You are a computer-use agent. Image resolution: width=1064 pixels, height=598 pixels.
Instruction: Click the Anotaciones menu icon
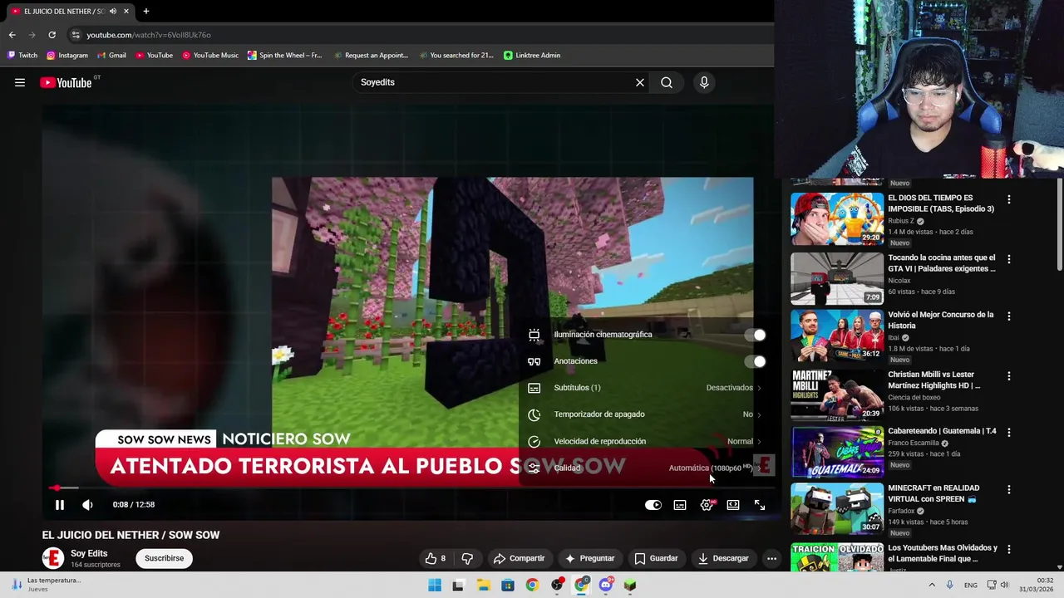(534, 361)
